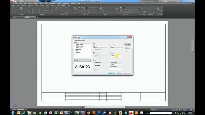Click the Match Properties icon
This screenshot has height=115, width=205.
pyautogui.click(x=117, y=9)
